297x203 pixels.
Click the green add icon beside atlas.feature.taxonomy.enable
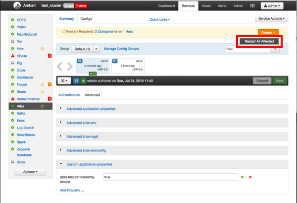[242, 177]
